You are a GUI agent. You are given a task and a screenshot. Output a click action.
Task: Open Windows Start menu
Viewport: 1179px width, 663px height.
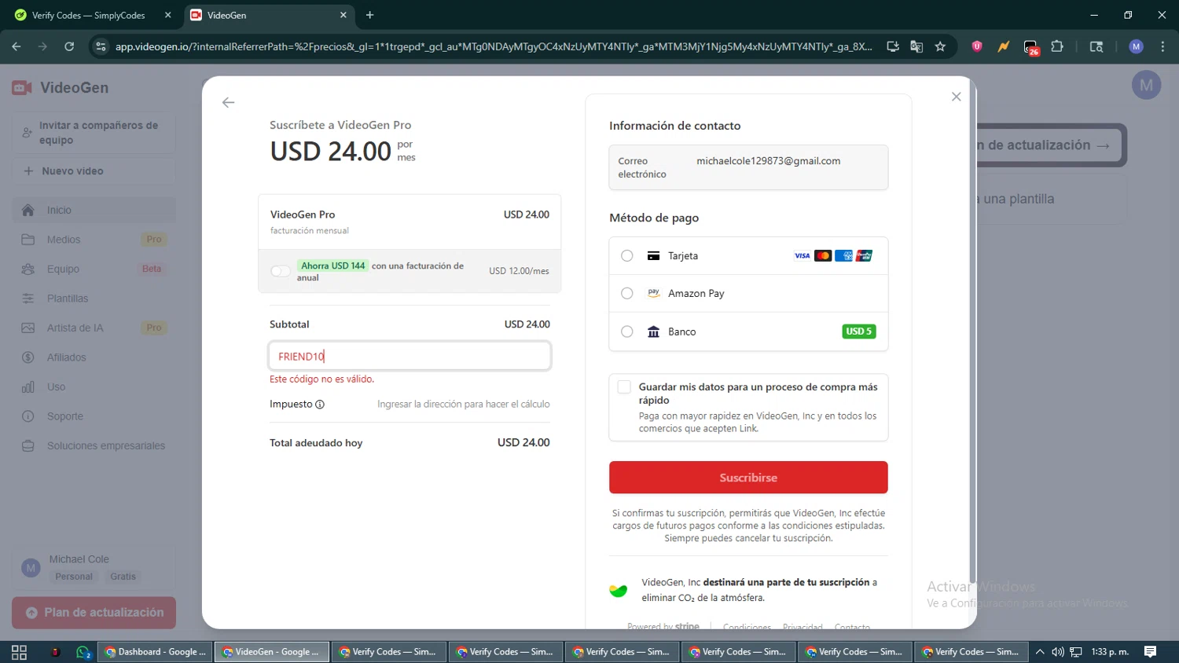19,652
